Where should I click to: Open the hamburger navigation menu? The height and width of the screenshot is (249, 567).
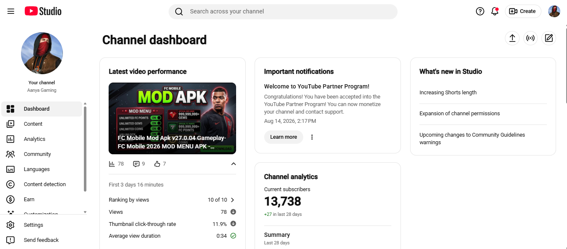point(11,11)
